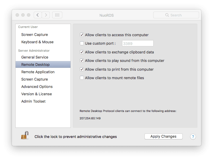Click the IP address 207.254.60.149
213x160 pixels.
point(90,118)
